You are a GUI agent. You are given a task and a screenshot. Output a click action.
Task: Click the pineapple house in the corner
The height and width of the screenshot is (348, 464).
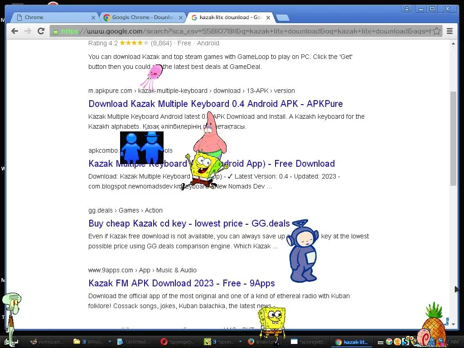435,324
